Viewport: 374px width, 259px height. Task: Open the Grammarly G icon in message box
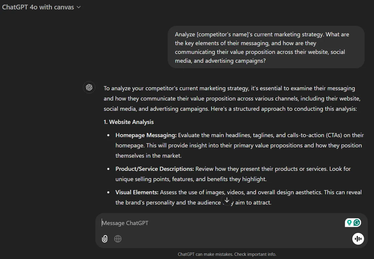(357, 223)
